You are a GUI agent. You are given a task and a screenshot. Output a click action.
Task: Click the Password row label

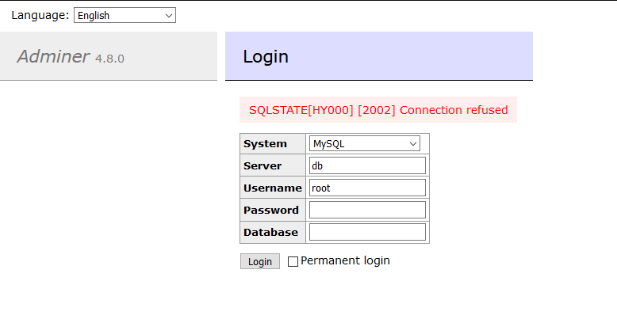270,211
